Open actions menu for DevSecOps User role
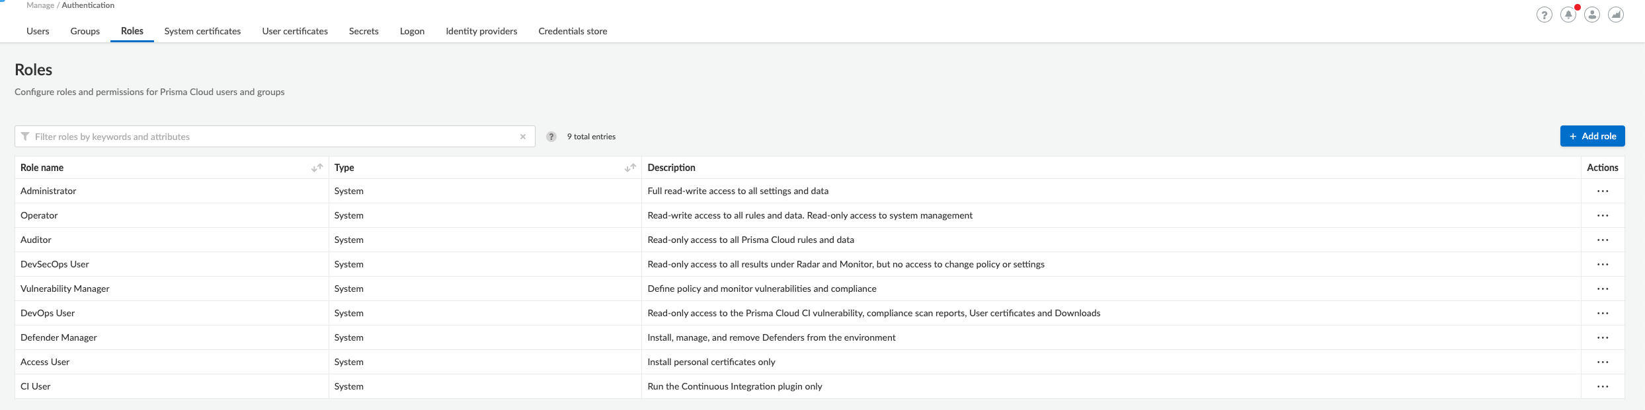This screenshot has height=410, width=1645. pos(1603,265)
